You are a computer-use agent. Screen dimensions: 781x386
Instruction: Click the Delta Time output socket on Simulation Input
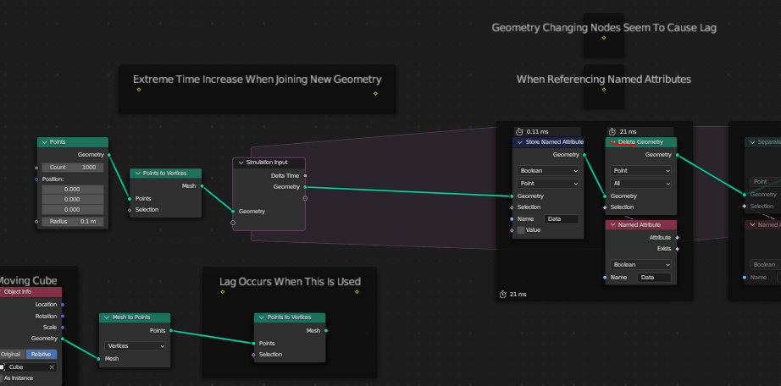point(305,176)
